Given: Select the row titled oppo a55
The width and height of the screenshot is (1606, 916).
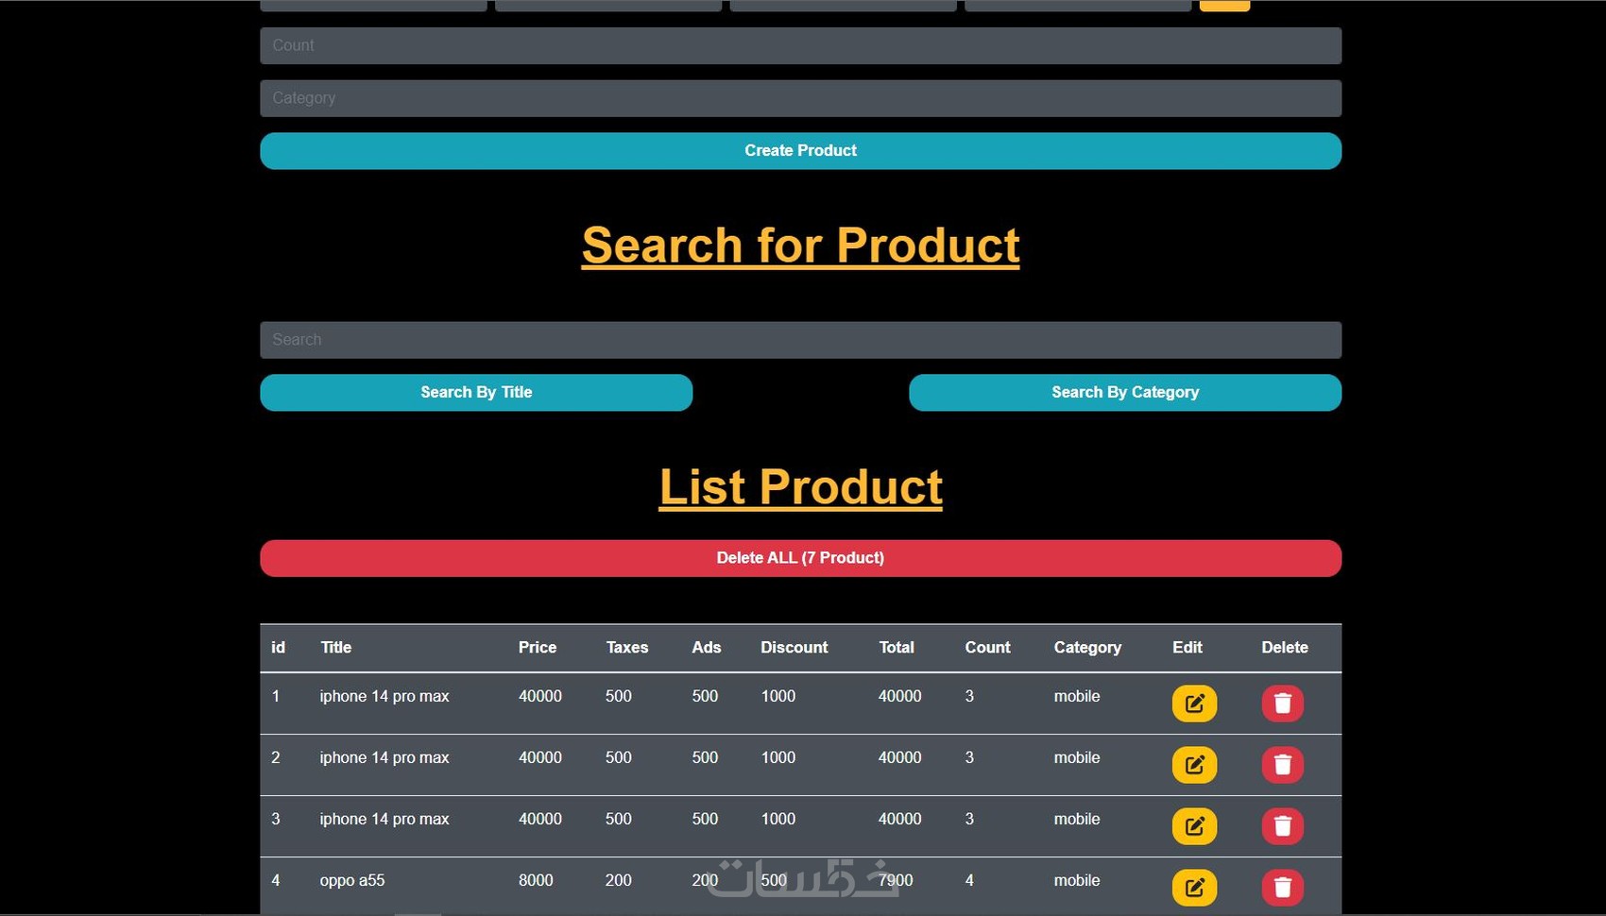Looking at the screenshot, I should click(x=352, y=879).
